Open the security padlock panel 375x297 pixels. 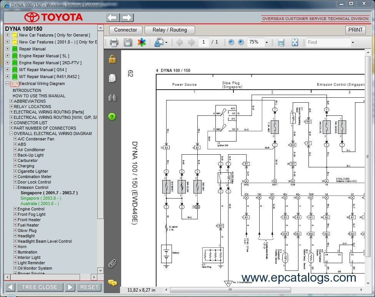coord(112,59)
